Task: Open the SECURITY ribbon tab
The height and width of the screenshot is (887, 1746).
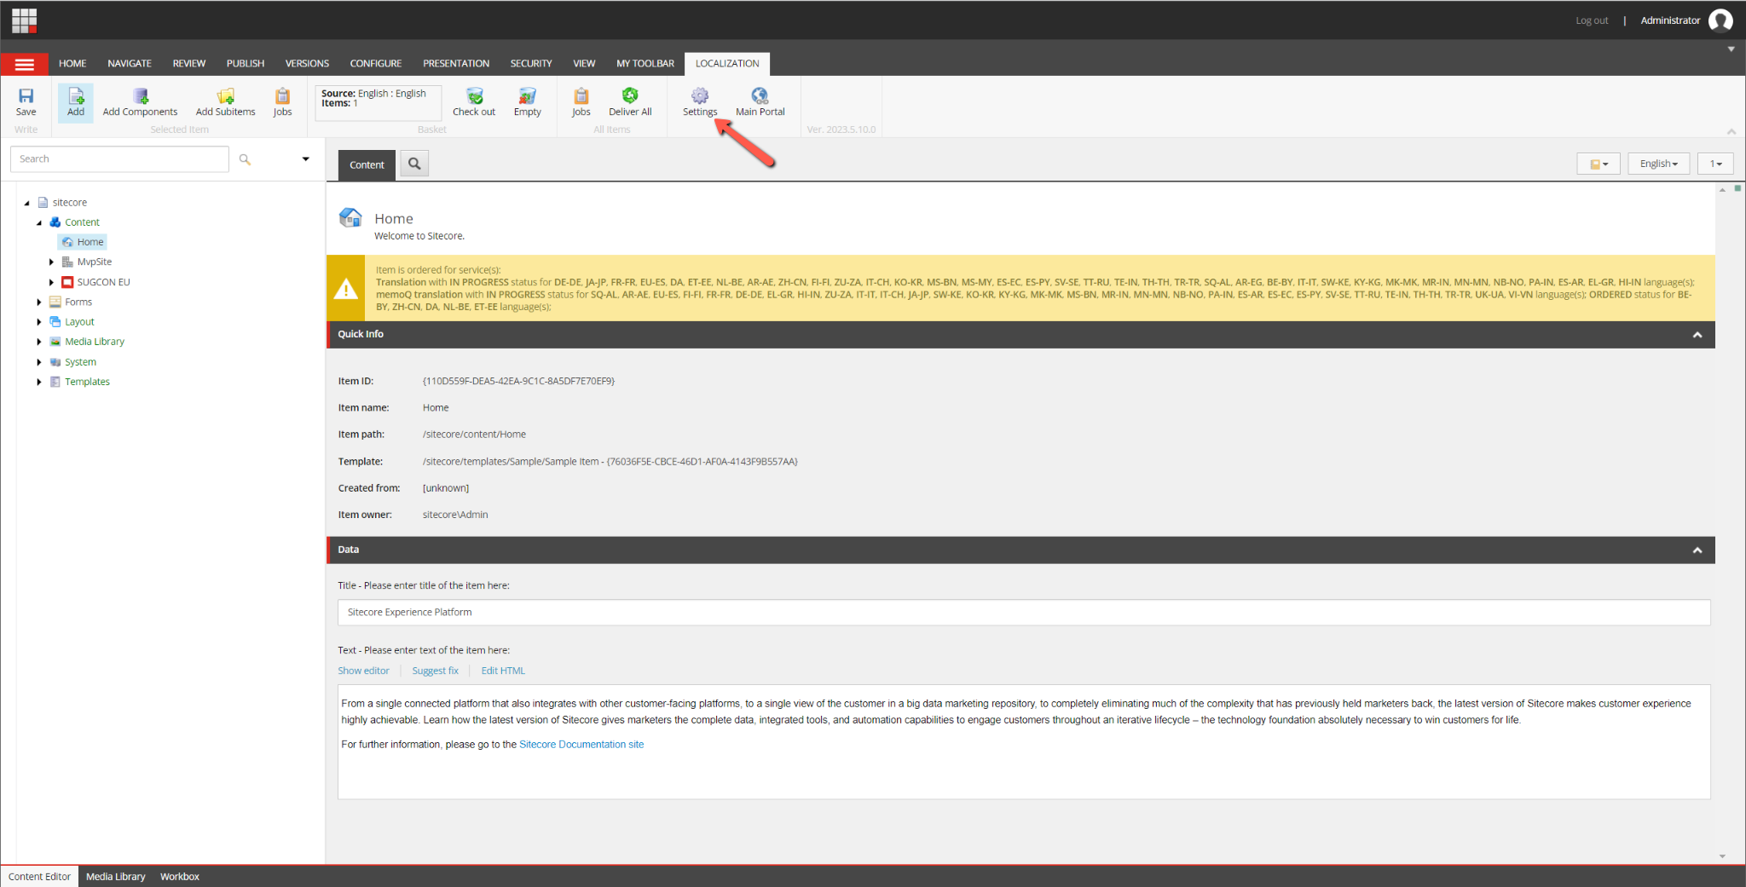Action: (x=531, y=64)
